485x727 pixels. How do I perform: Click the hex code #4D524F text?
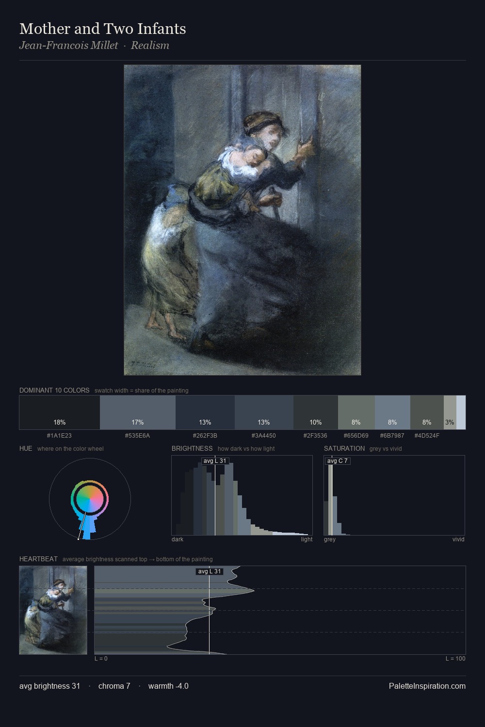427,435
